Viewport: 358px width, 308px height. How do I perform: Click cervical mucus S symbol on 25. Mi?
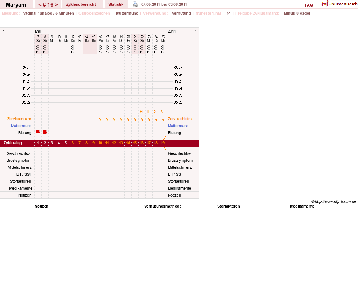(x=162, y=119)
